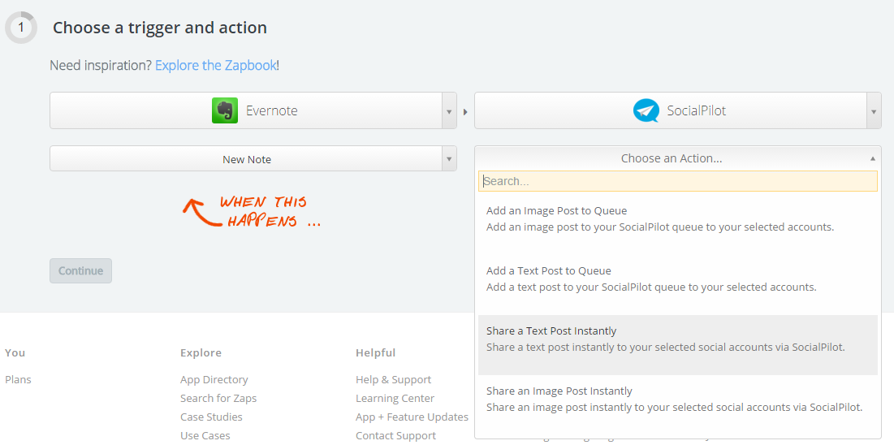Select Share a Text Post Instantly

coord(677,345)
